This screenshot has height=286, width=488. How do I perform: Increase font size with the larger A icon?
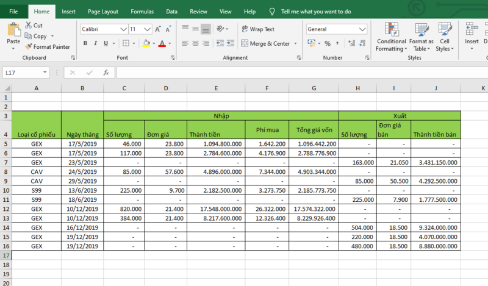[x=159, y=29]
